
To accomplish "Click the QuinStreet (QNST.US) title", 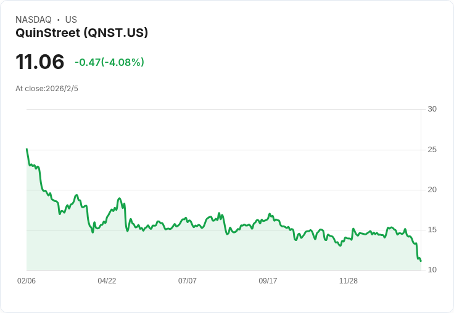I will click(81, 33).
